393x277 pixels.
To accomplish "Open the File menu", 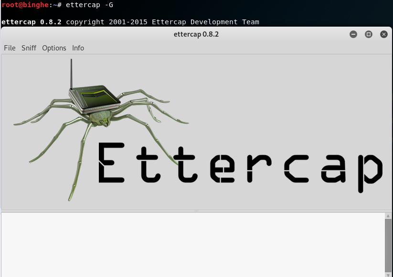I will [10, 48].
